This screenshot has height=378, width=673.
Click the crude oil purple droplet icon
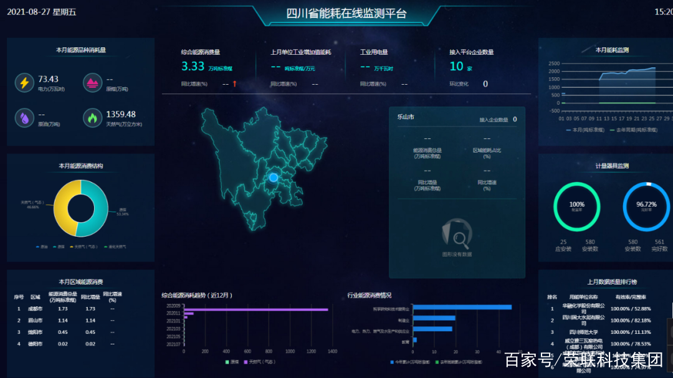pyautogui.click(x=24, y=118)
